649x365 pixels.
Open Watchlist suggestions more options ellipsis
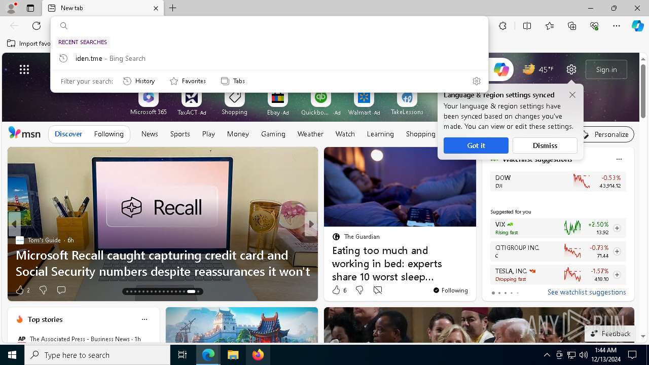[x=619, y=159]
